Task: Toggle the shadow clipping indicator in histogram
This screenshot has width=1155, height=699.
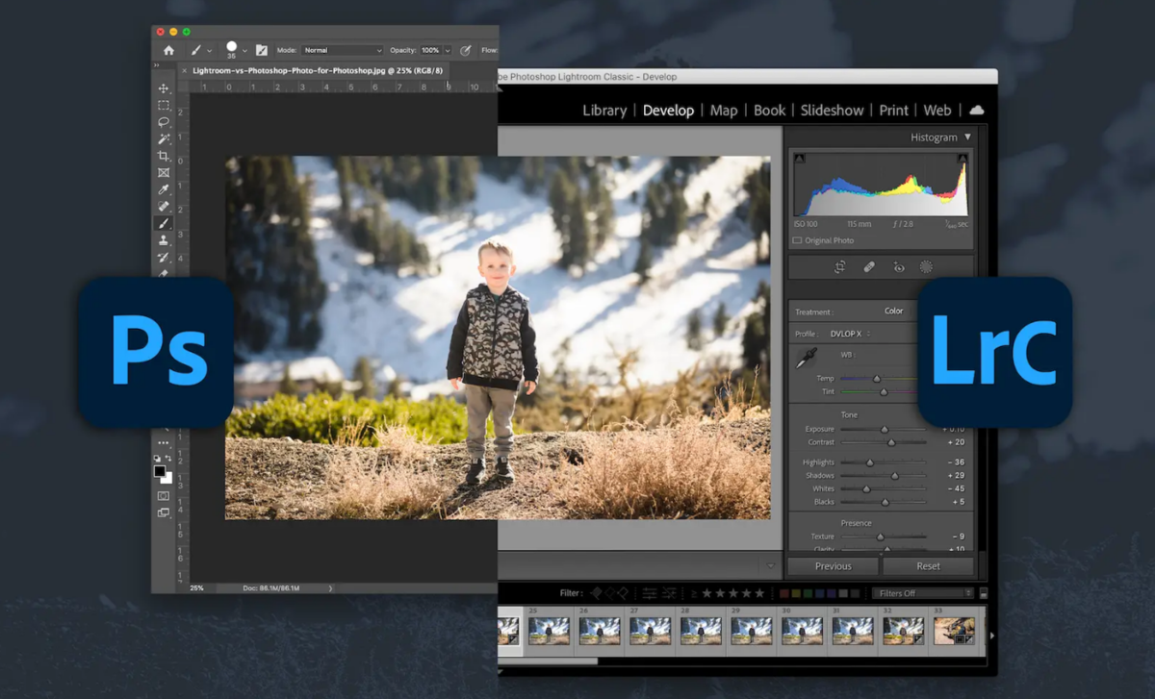Action: coord(799,158)
